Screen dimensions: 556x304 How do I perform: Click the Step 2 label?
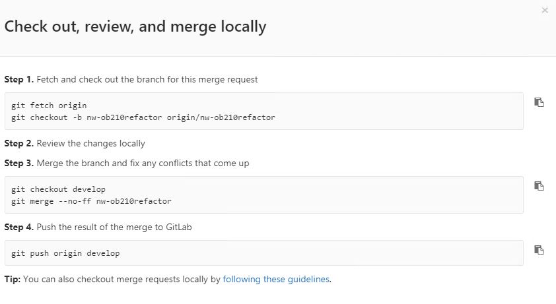point(18,143)
